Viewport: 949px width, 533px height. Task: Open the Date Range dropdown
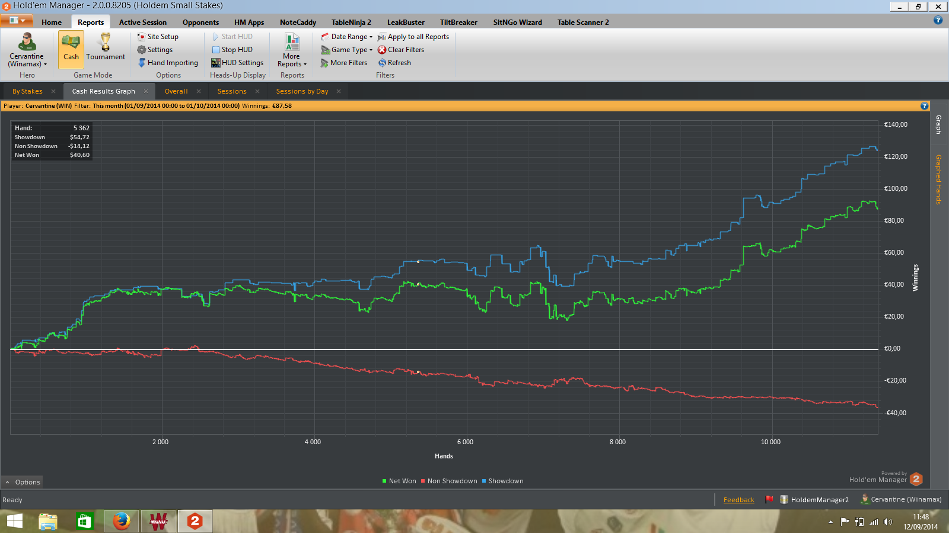(x=346, y=37)
